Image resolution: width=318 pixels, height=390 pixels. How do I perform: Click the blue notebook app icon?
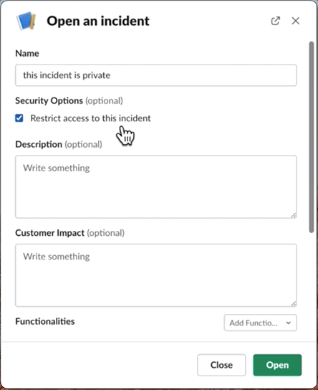point(26,21)
